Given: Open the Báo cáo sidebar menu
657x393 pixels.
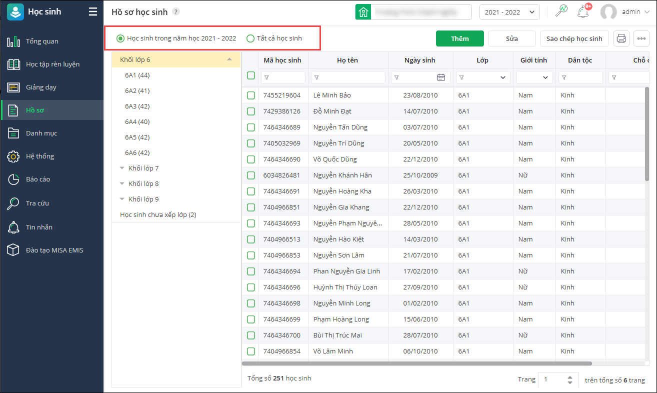Looking at the screenshot, I should (x=38, y=179).
